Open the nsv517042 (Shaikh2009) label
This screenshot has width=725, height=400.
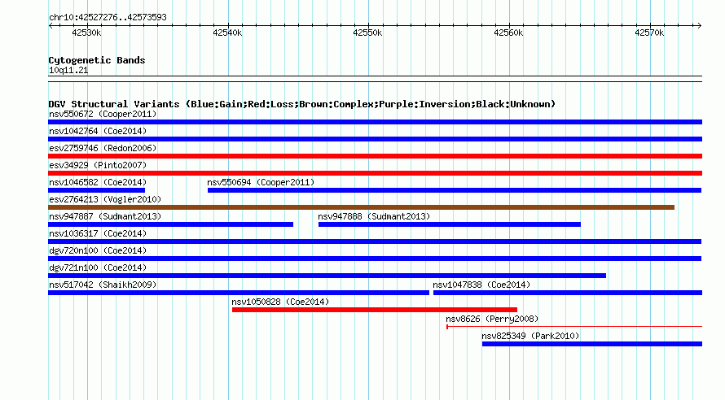point(103,285)
